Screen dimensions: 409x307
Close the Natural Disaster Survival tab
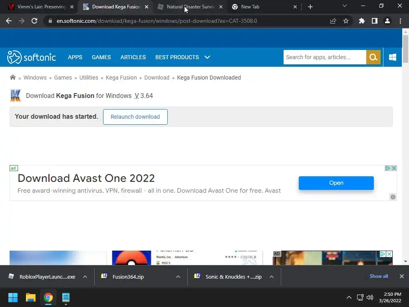point(221,7)
